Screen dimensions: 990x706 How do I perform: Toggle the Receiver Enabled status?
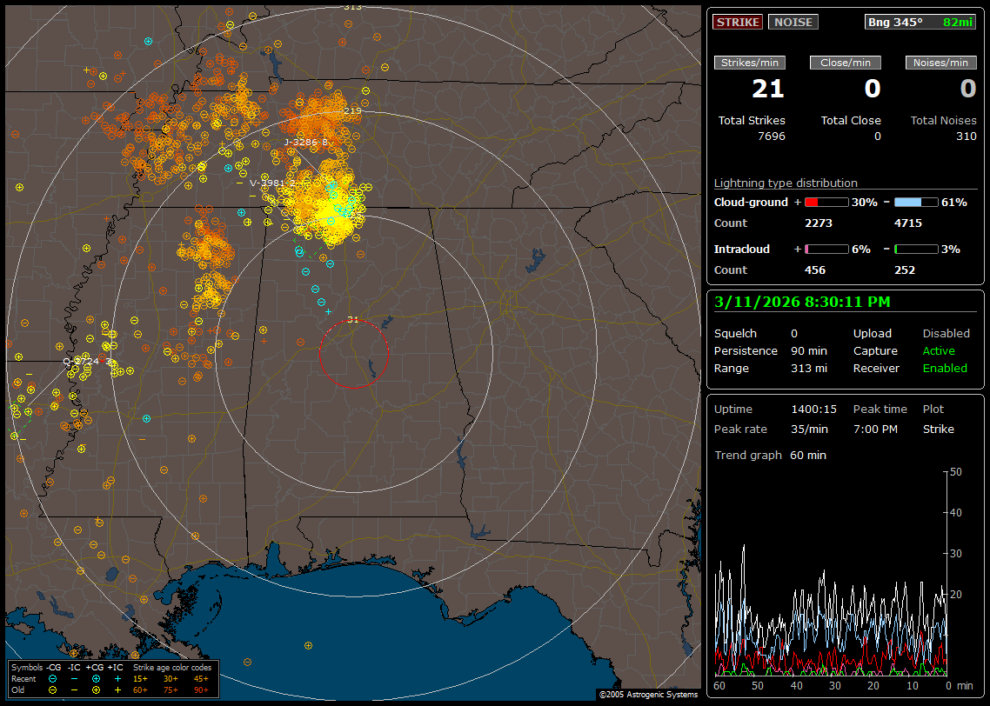(945, 368)
